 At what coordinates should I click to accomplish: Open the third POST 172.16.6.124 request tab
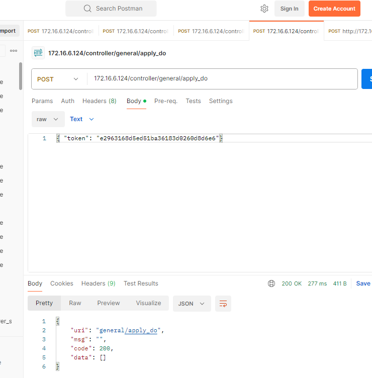tap(211, 31)
